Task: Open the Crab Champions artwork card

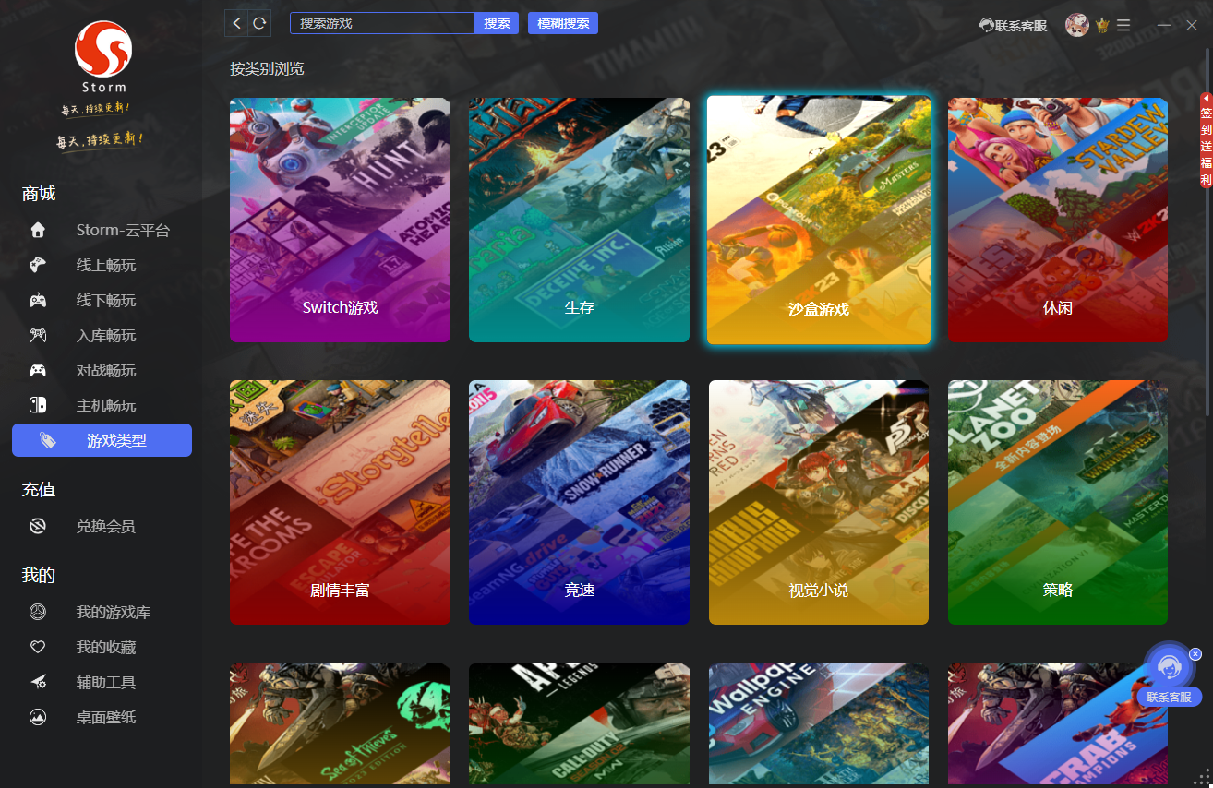Action: pyautogui.click(x=1058, y=724)
